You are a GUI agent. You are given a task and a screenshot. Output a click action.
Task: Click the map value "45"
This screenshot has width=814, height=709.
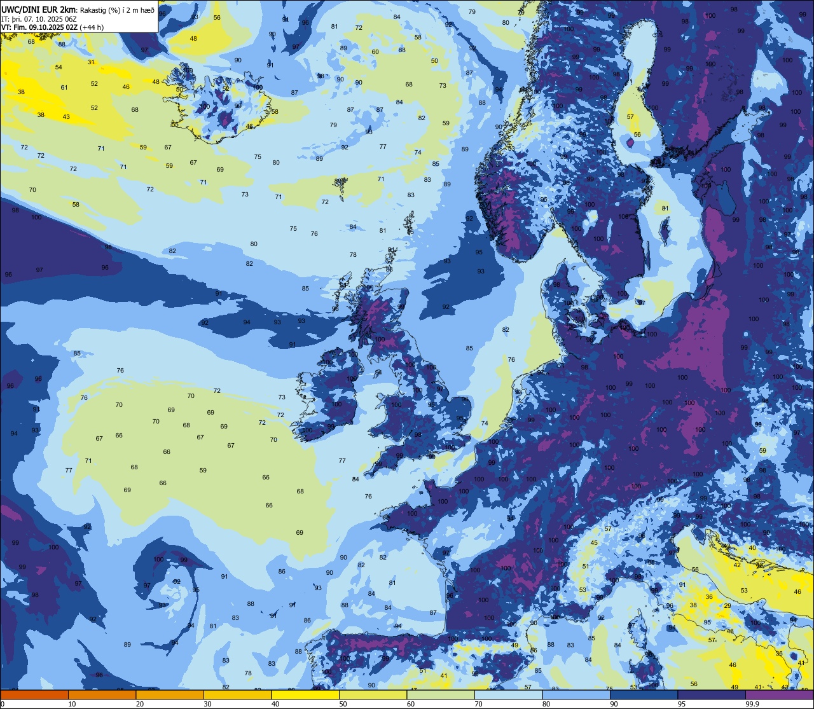click(594, 543)
